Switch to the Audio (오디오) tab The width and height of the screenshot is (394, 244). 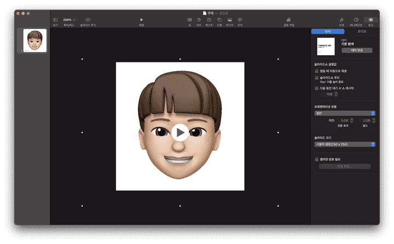(362, 32)
